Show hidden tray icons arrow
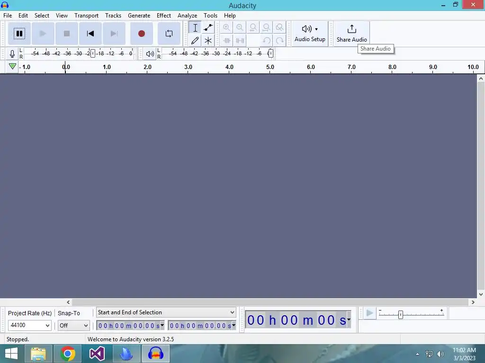 [x=418, y=354]
